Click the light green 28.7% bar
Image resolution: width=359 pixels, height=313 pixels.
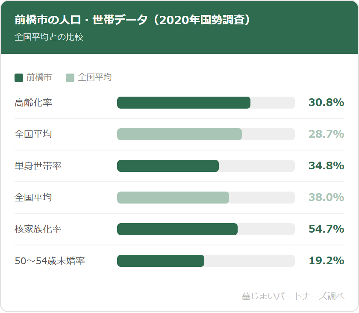coord(179,134)
